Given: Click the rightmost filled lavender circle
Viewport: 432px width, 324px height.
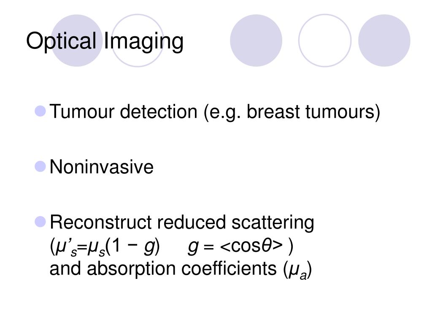Looking at the screenshot, I should [x=384, y=40].
